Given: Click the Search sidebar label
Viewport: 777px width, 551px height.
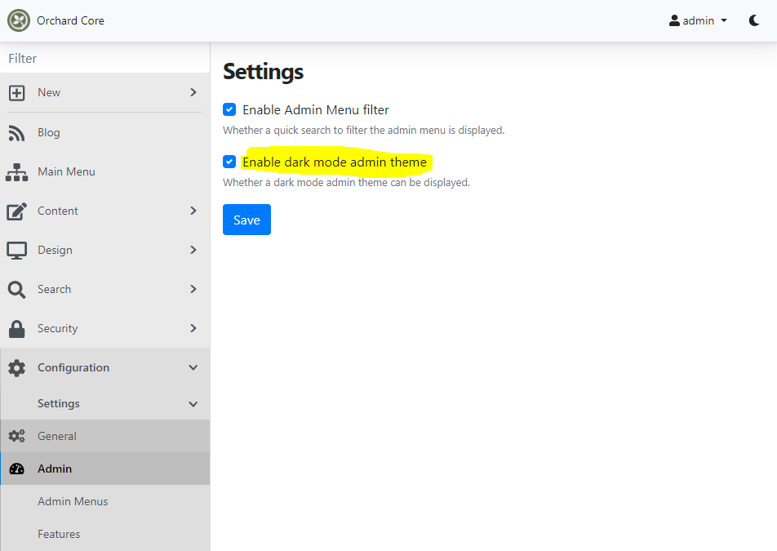Looking at the screenshot, I should coord(55,289).
